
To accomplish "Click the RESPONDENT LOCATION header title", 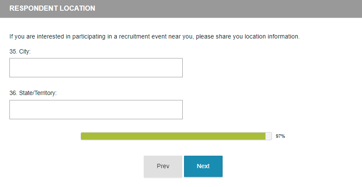I will pyautogui.click(x=52, y=9).
